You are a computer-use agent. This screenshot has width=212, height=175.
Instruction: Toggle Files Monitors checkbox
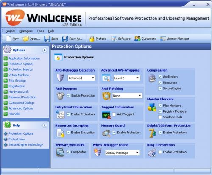pyautogui.click(x=160, y=106)
